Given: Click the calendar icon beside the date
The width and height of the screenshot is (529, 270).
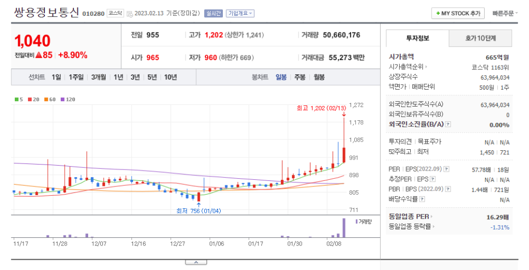Looking at the screenshot, I should tap(130, 14).
